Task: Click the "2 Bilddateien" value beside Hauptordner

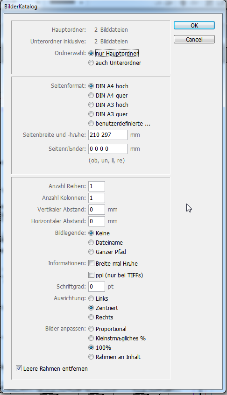Action: pyautogui.click(x=111, y=30)
